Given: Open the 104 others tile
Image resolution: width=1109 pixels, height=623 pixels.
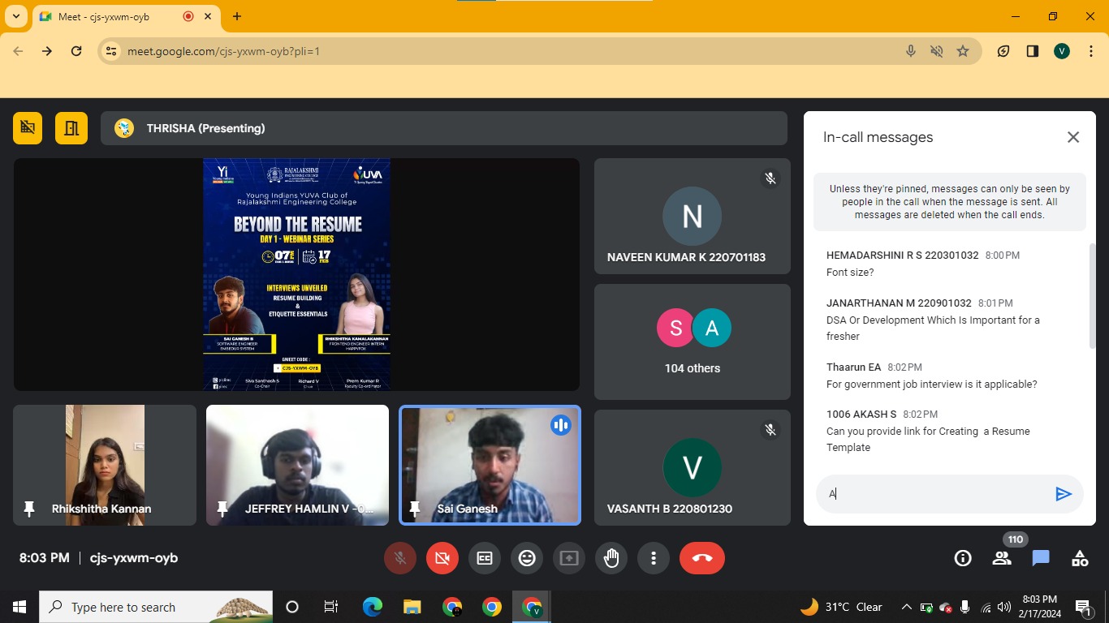Looking at the screenshot, I should (693, 342).
